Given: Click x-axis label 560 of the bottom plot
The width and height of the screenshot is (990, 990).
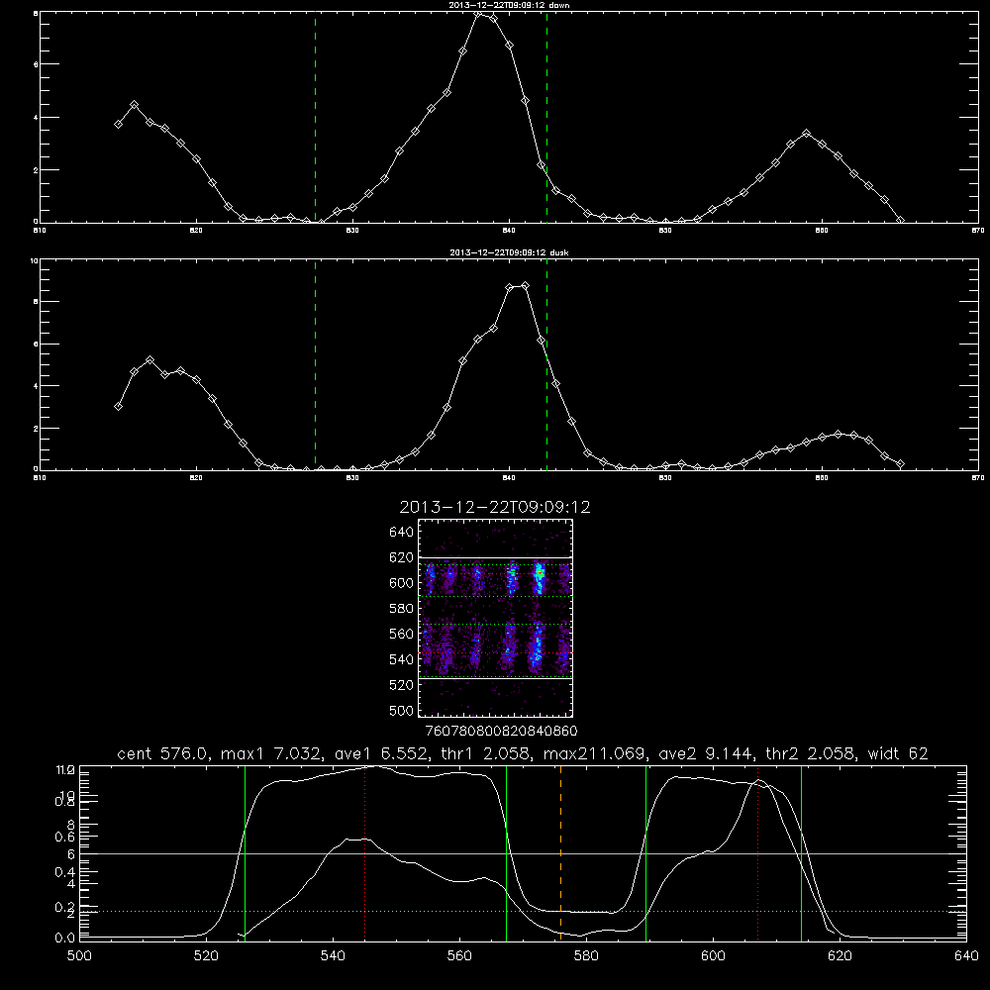Looking at the screenshot, I should [x=459, y=955].
